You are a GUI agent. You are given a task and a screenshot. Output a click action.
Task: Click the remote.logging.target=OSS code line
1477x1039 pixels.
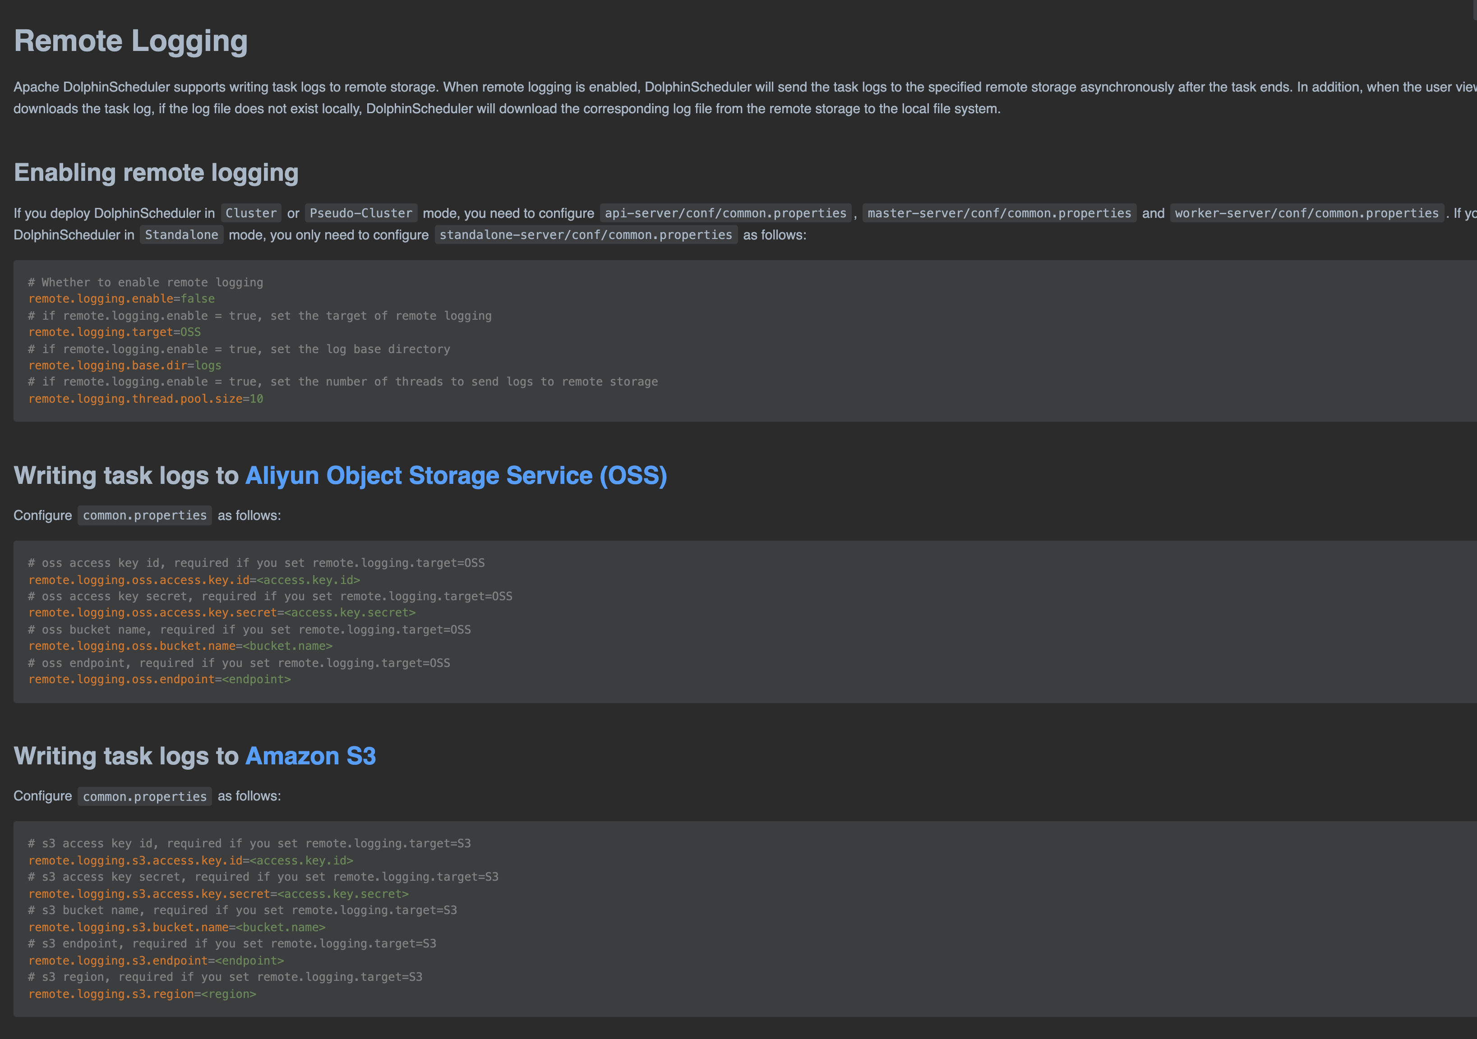[x=115, y=332]
